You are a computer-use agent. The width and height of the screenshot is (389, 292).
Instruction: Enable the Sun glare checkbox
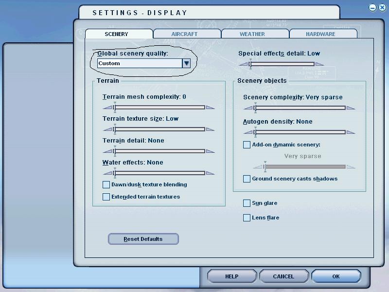point(247,203)
